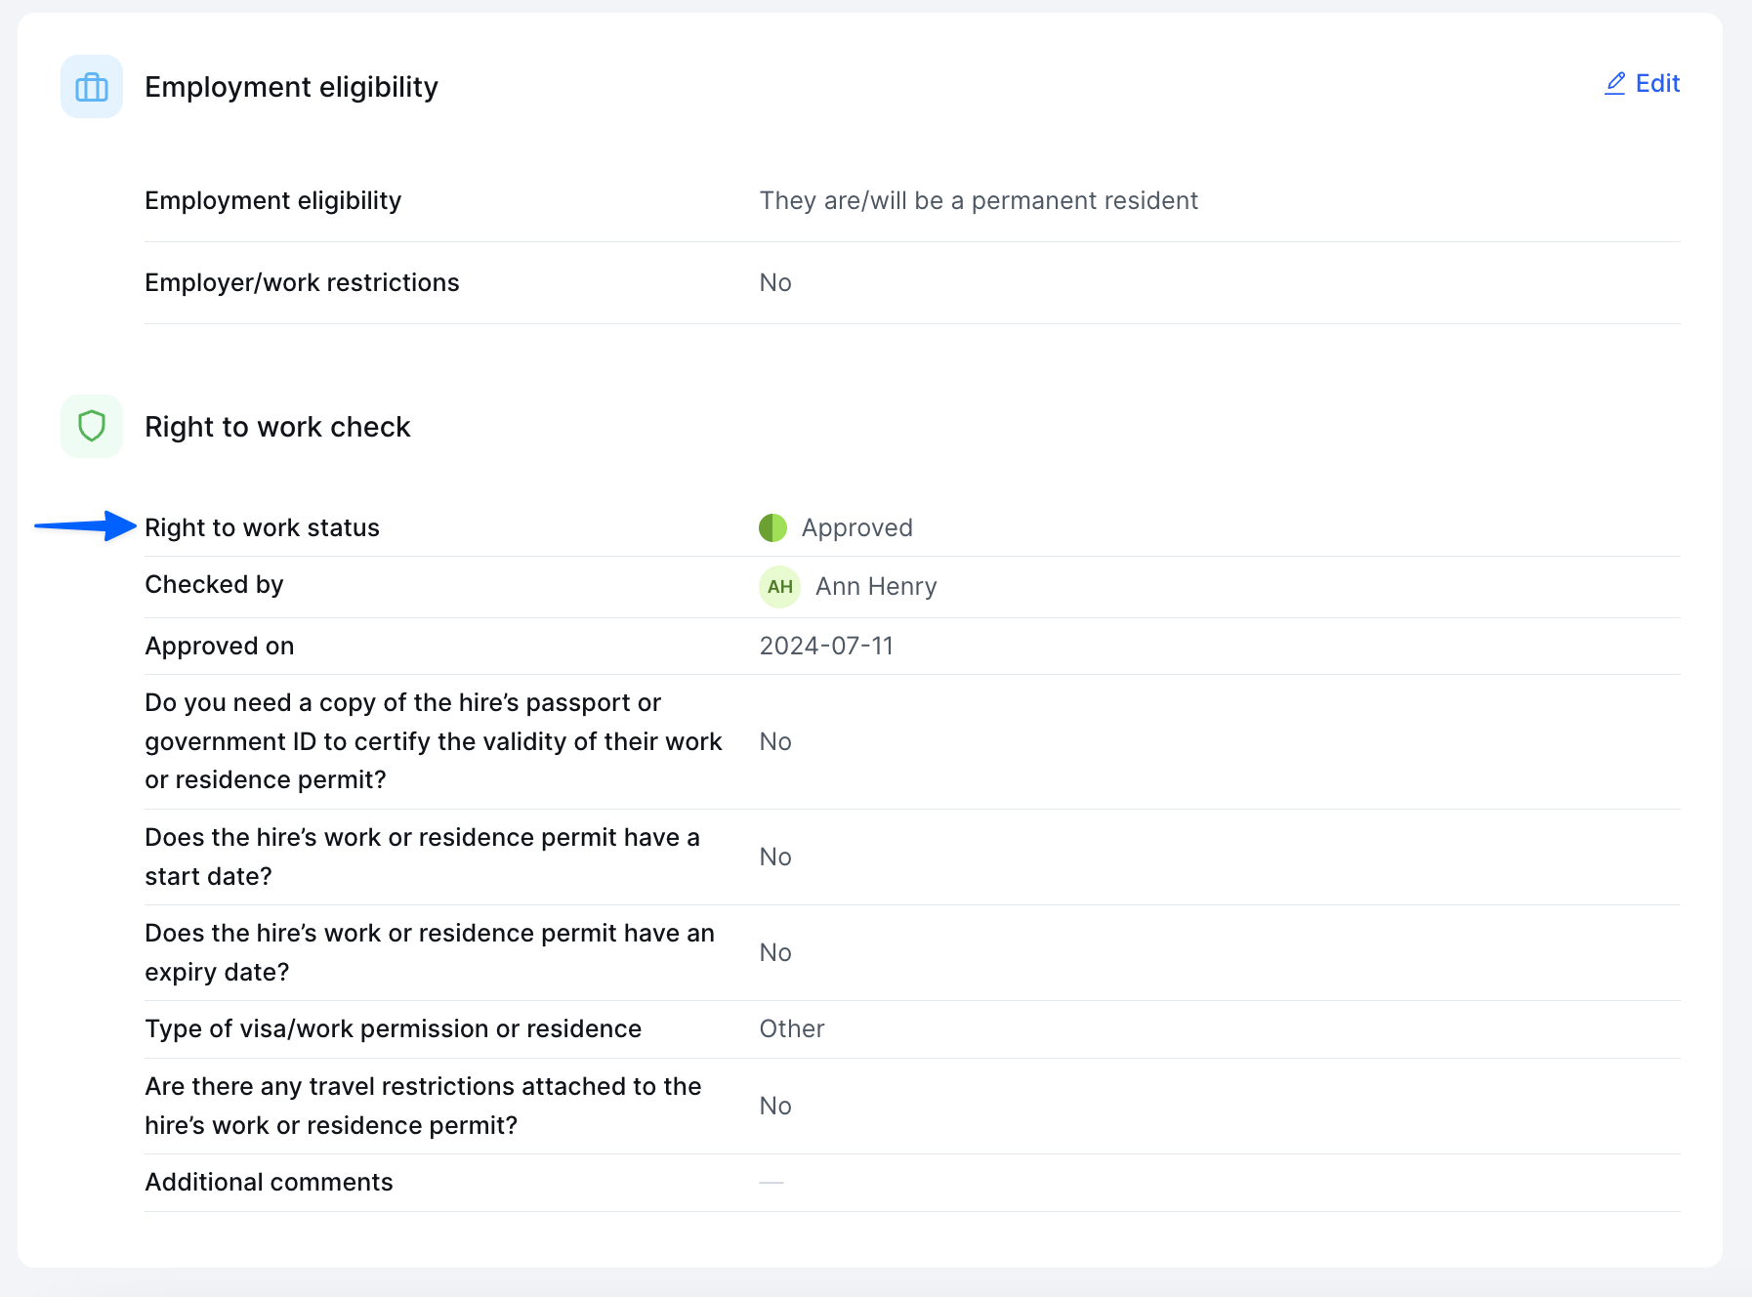Click the dash under Additional comments

tap(772, 1182)
